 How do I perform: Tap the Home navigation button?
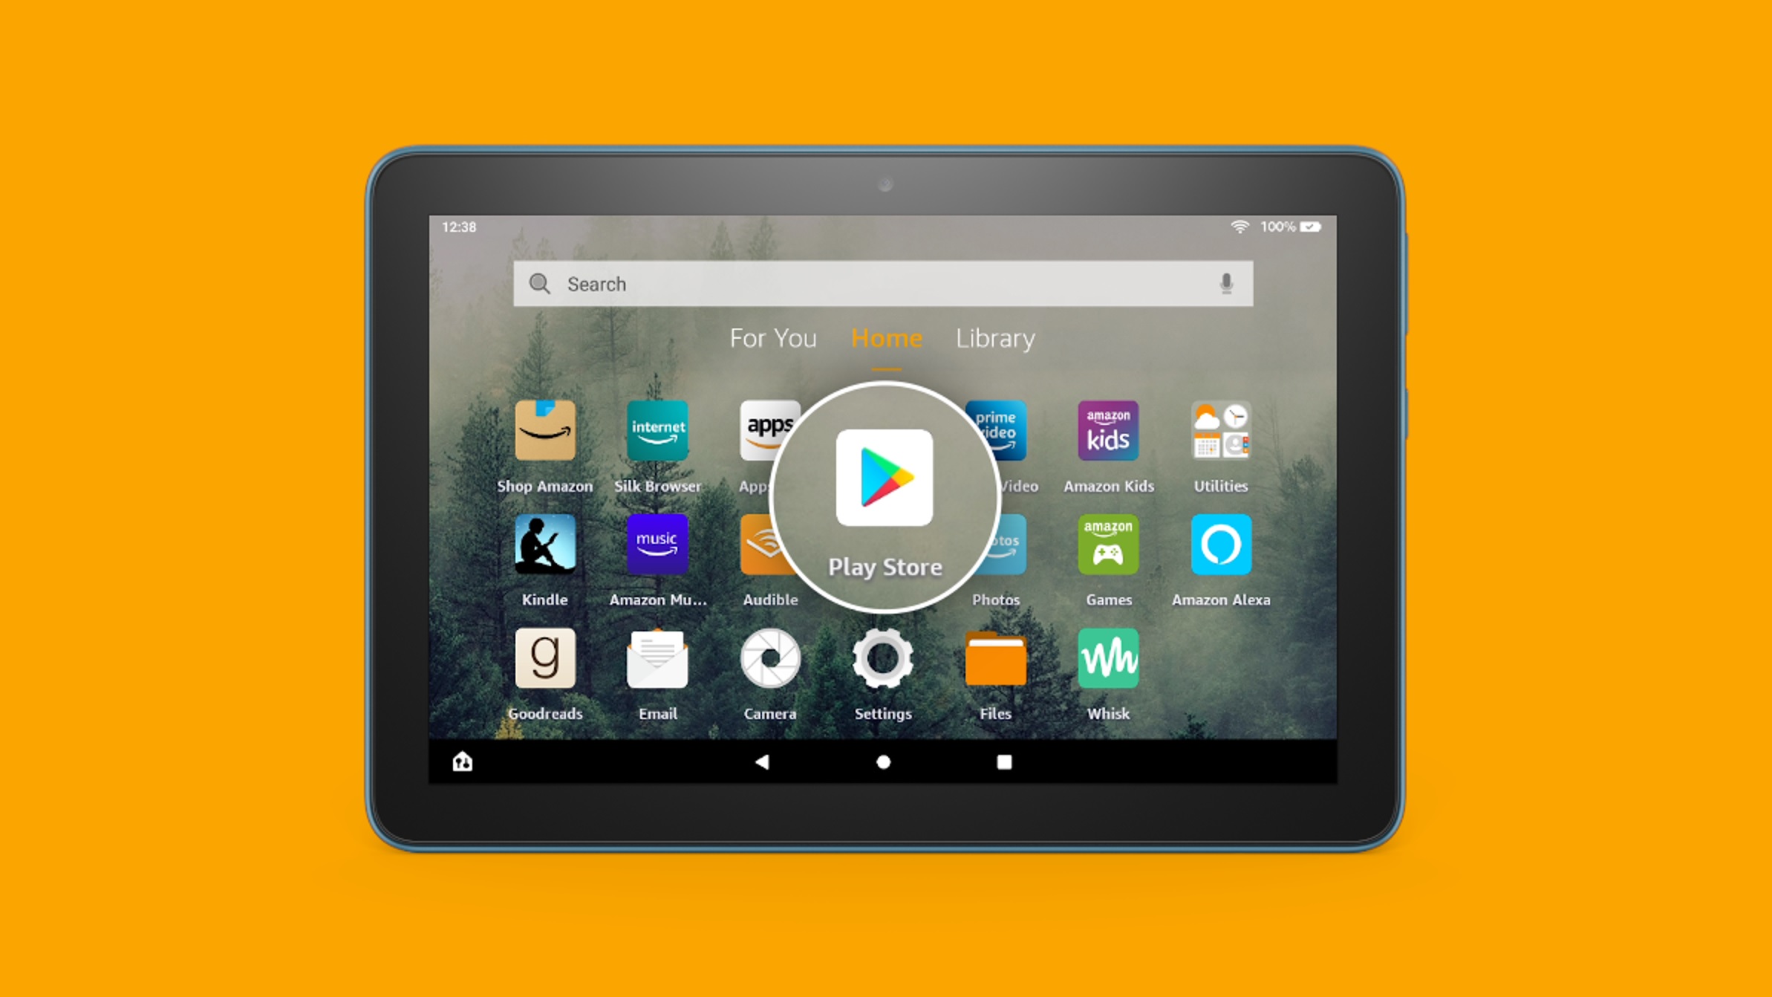point(886,759)
